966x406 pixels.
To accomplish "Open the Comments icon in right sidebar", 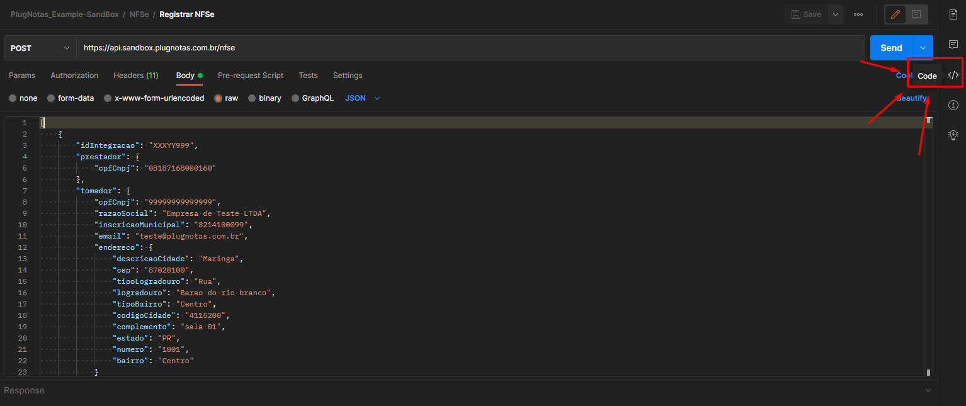I will [x=953, y=44].
